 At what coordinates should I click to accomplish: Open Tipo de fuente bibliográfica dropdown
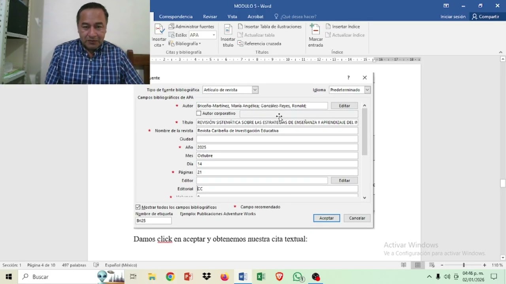coord(255,90)
